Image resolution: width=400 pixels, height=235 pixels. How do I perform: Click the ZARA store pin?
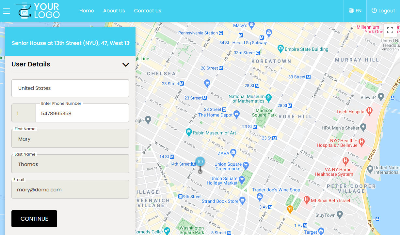(233, 152)
